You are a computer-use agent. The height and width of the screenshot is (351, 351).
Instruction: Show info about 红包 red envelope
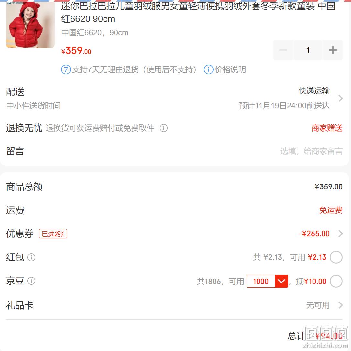pyautogui.click(x=31, y=257)
